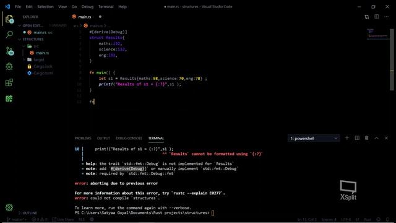Click line and column indicator in status bar
This screenshot has height=223, width=396.
tap(307, 219)
